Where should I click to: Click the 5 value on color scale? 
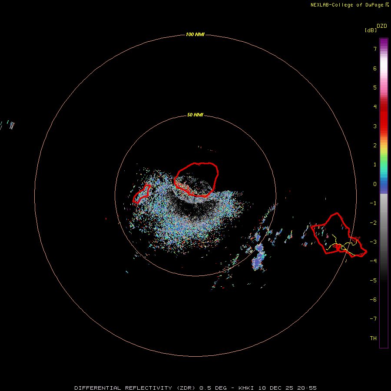pyautogui.click(x=375, y=87)
